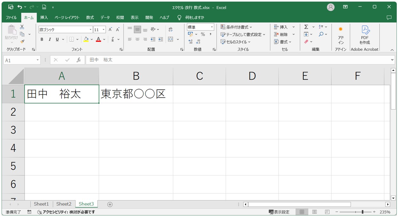Switch to the Sheet1 tab
The height and width of the screenshot is (218, 399).
point(41,204)
